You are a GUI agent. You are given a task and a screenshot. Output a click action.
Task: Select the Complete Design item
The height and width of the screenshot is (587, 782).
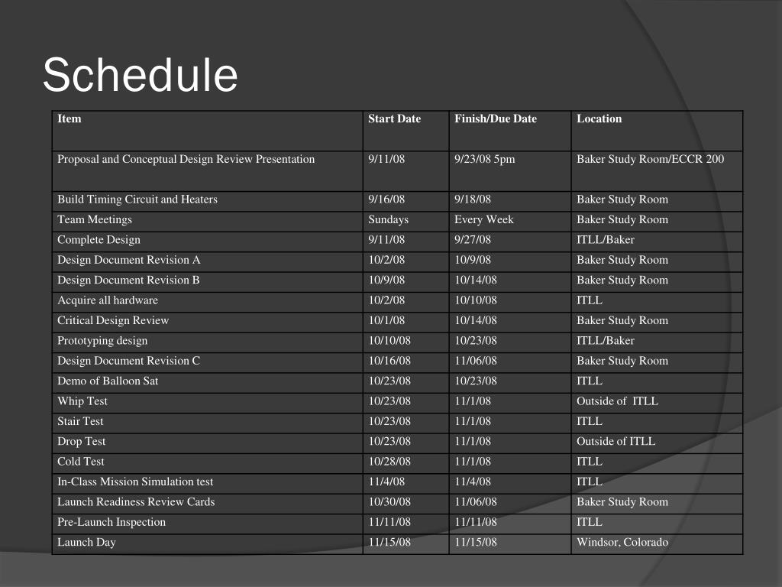point(99,240)
